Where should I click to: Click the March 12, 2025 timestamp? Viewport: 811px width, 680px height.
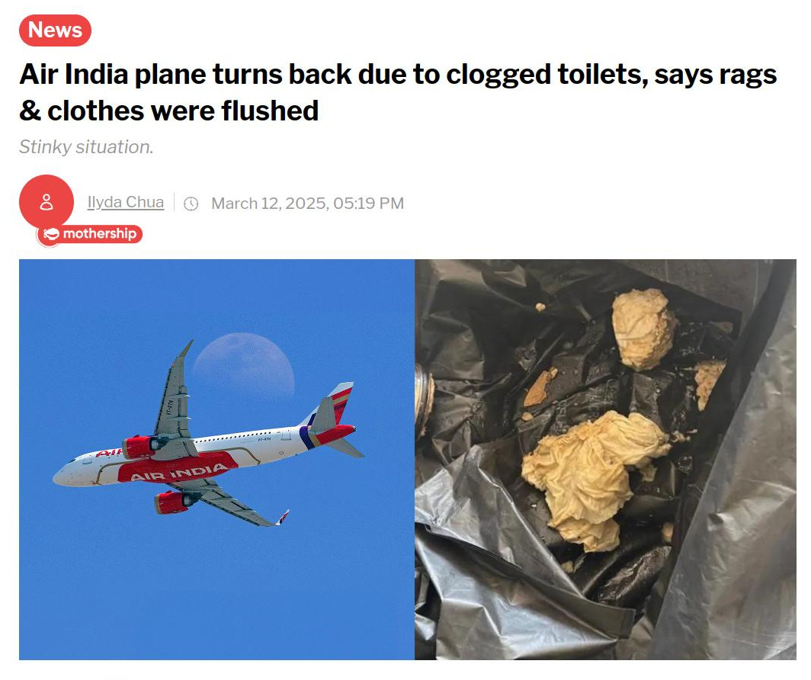tap(307, 204)
